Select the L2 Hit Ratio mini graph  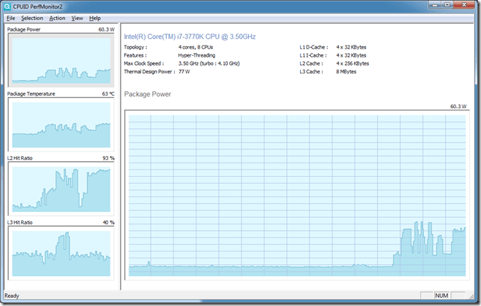(x=61, y=189)
